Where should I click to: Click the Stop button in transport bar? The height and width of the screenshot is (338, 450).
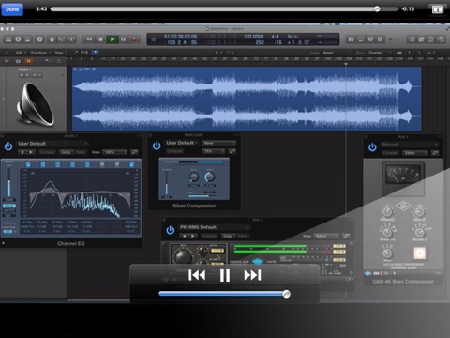(100, 39)
